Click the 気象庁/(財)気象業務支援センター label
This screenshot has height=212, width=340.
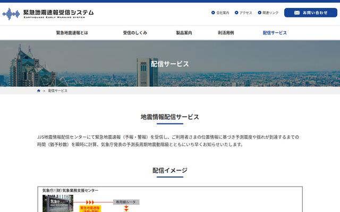[x=70, y=191]
